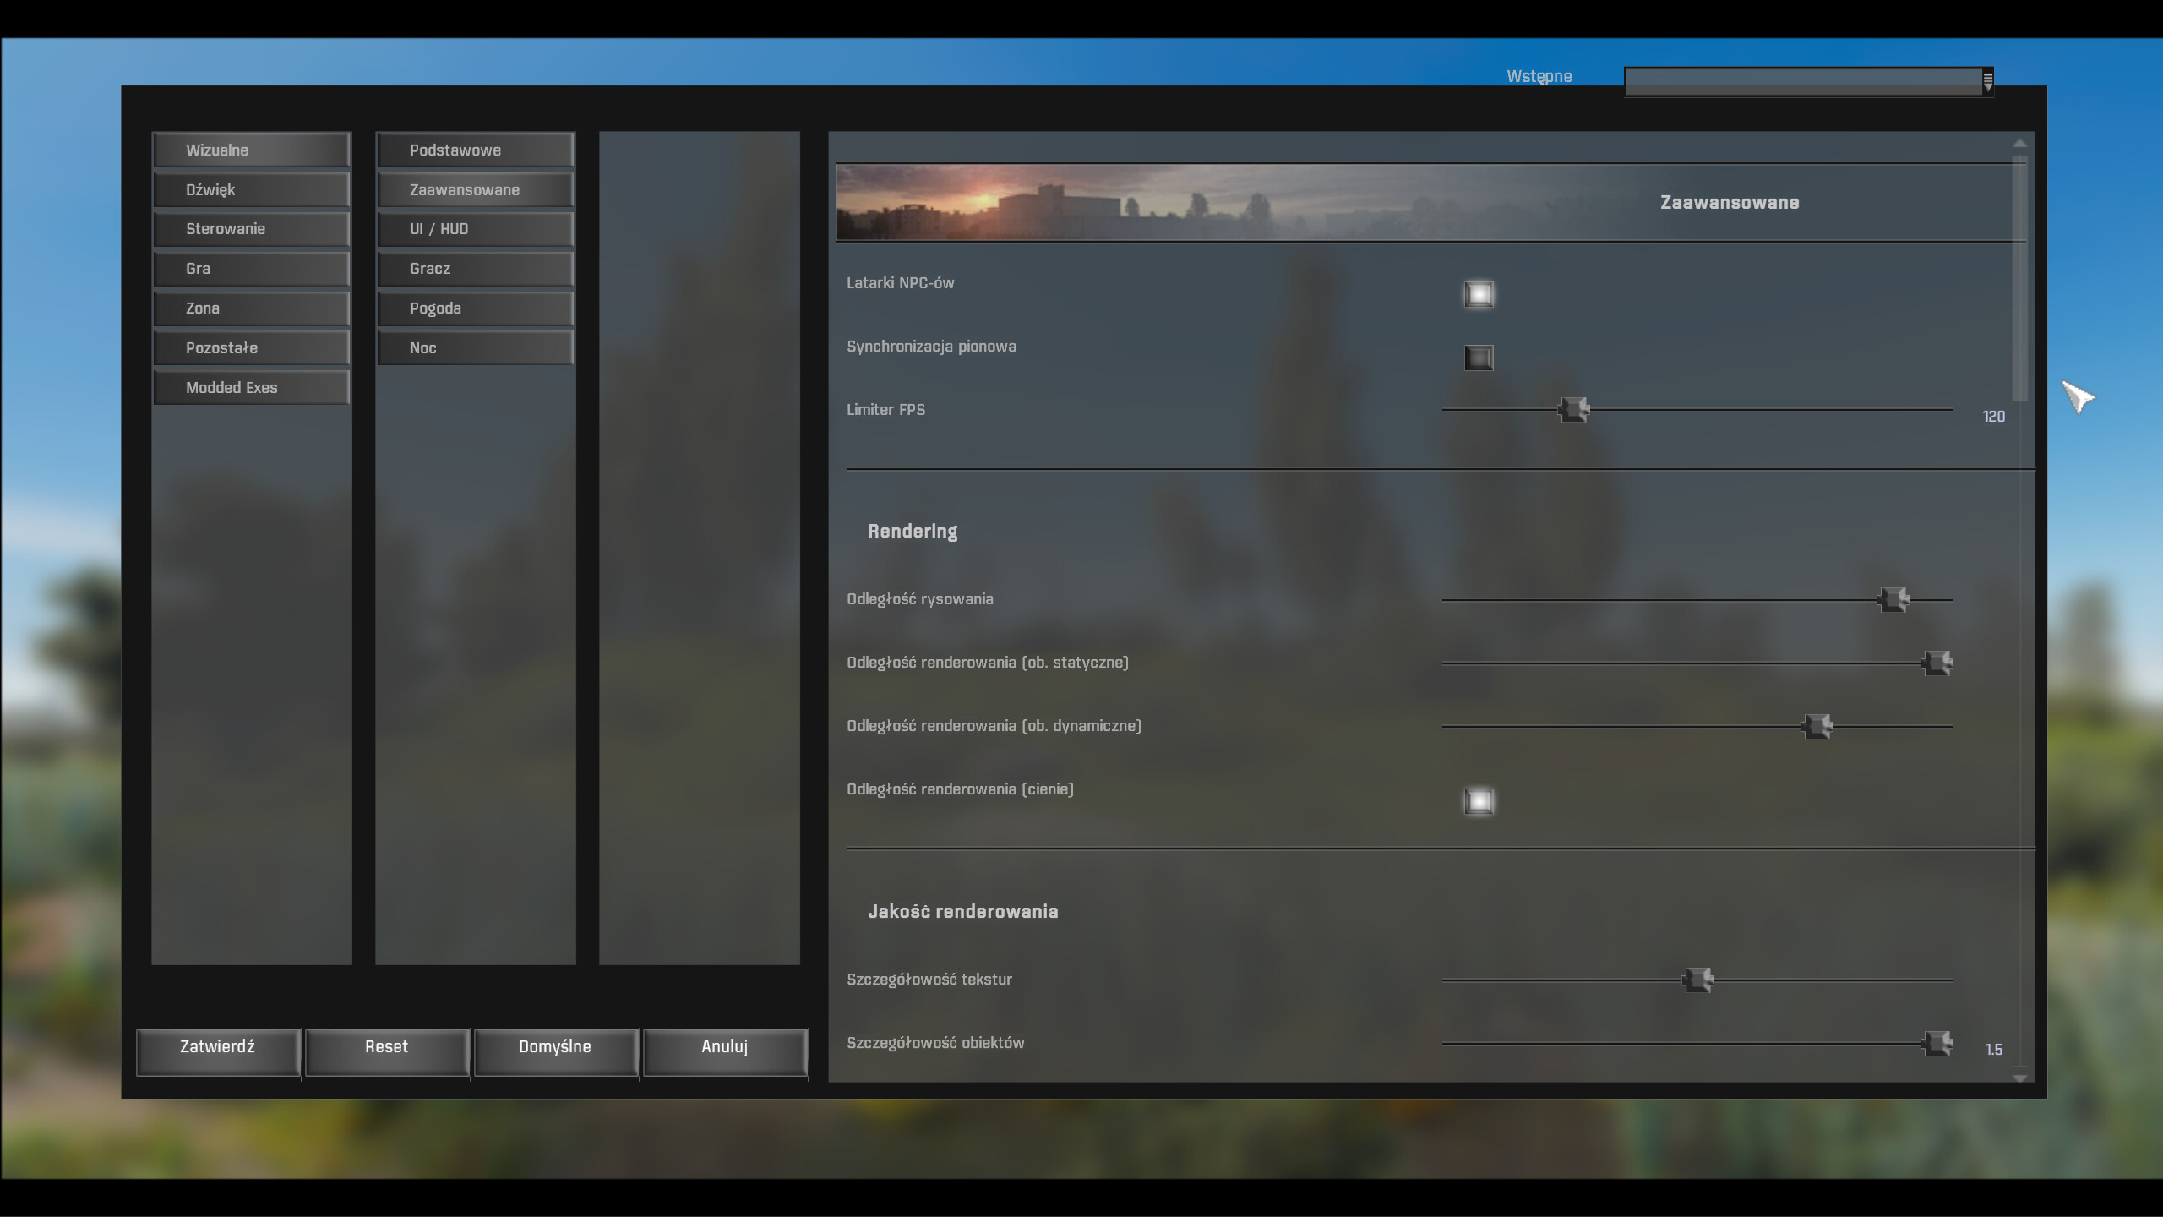Click the Limiter FPS slider handle

coord(1573,410)
